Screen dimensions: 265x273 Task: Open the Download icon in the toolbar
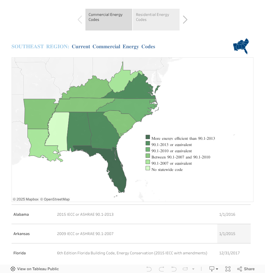pyautogui.click(x=212, y=269)
